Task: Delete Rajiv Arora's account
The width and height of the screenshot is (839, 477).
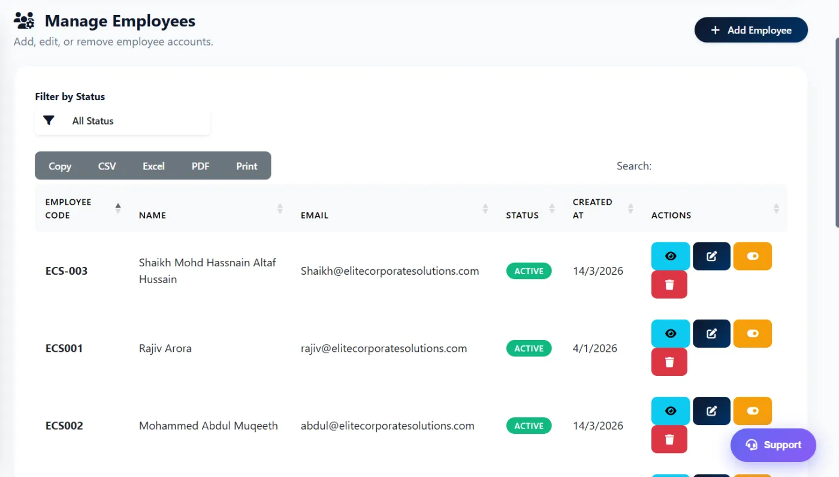Action: [x=669, y=361]
